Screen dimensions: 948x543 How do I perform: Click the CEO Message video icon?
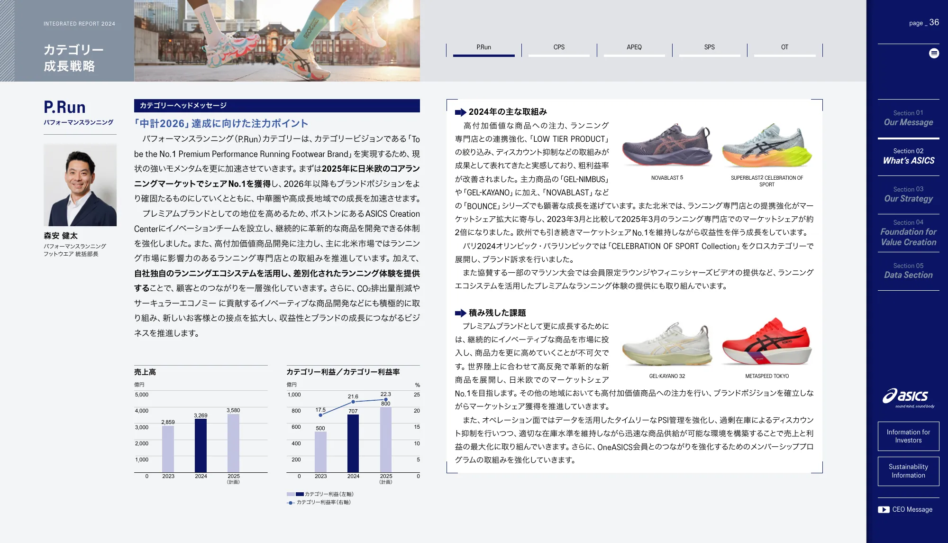point(883,509)
